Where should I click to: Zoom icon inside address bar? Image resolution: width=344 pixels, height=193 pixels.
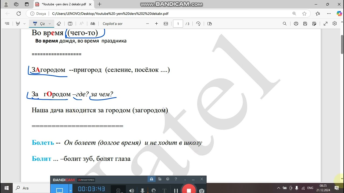pos(294,14)
